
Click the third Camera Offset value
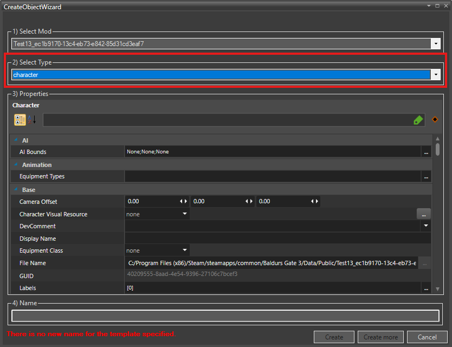coord(283,201)
